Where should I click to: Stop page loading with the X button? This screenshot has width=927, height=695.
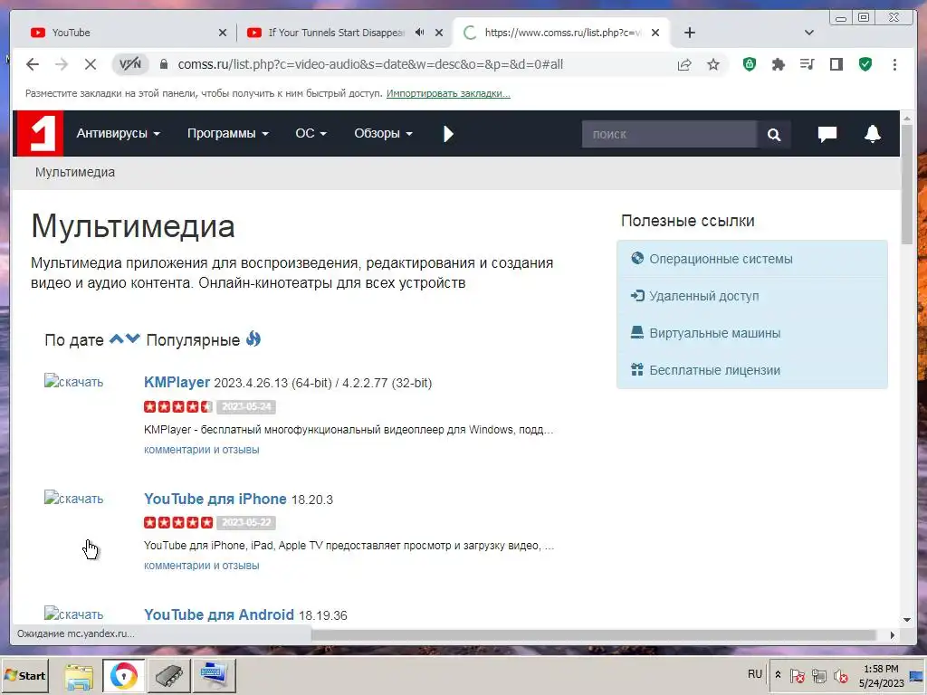90,64
